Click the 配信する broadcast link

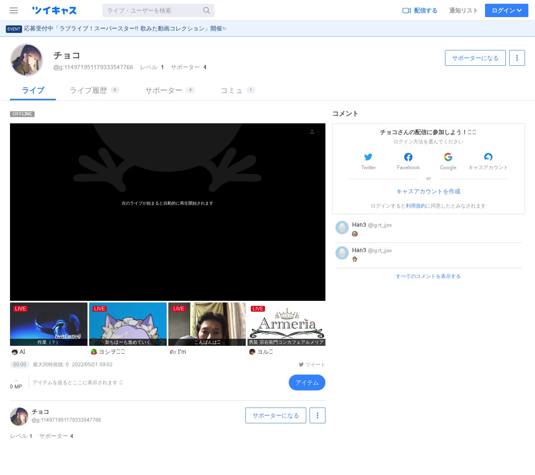[420, 10]
